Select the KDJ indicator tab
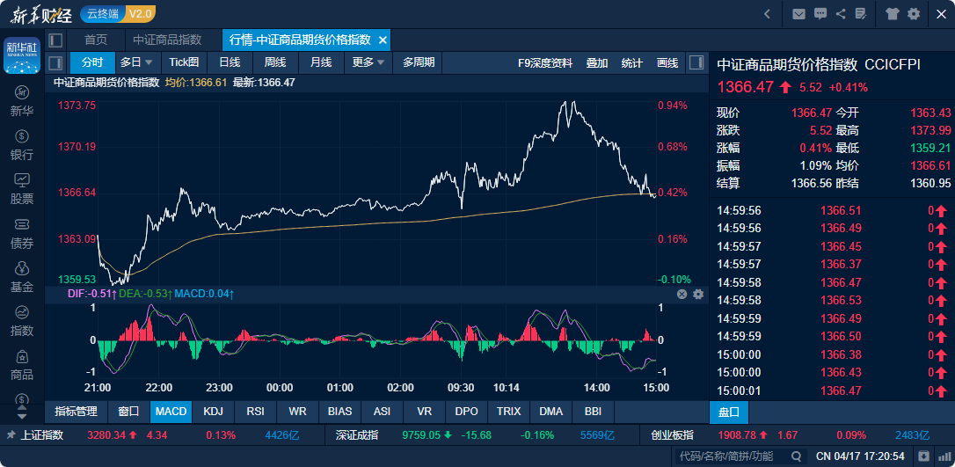 click(x=213, y=411)
